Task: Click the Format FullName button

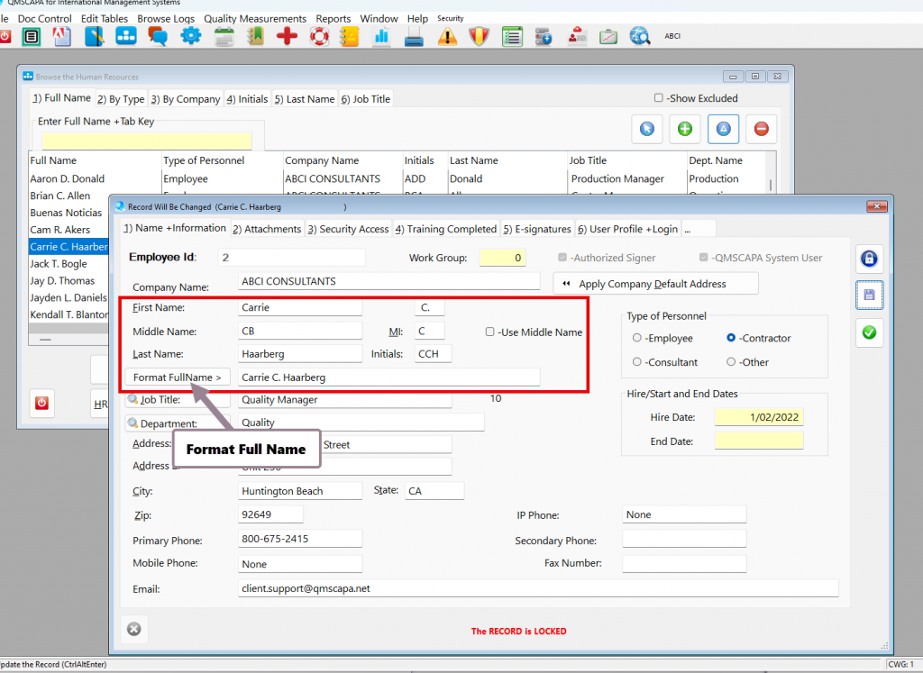Action: (x=177, y=377)
